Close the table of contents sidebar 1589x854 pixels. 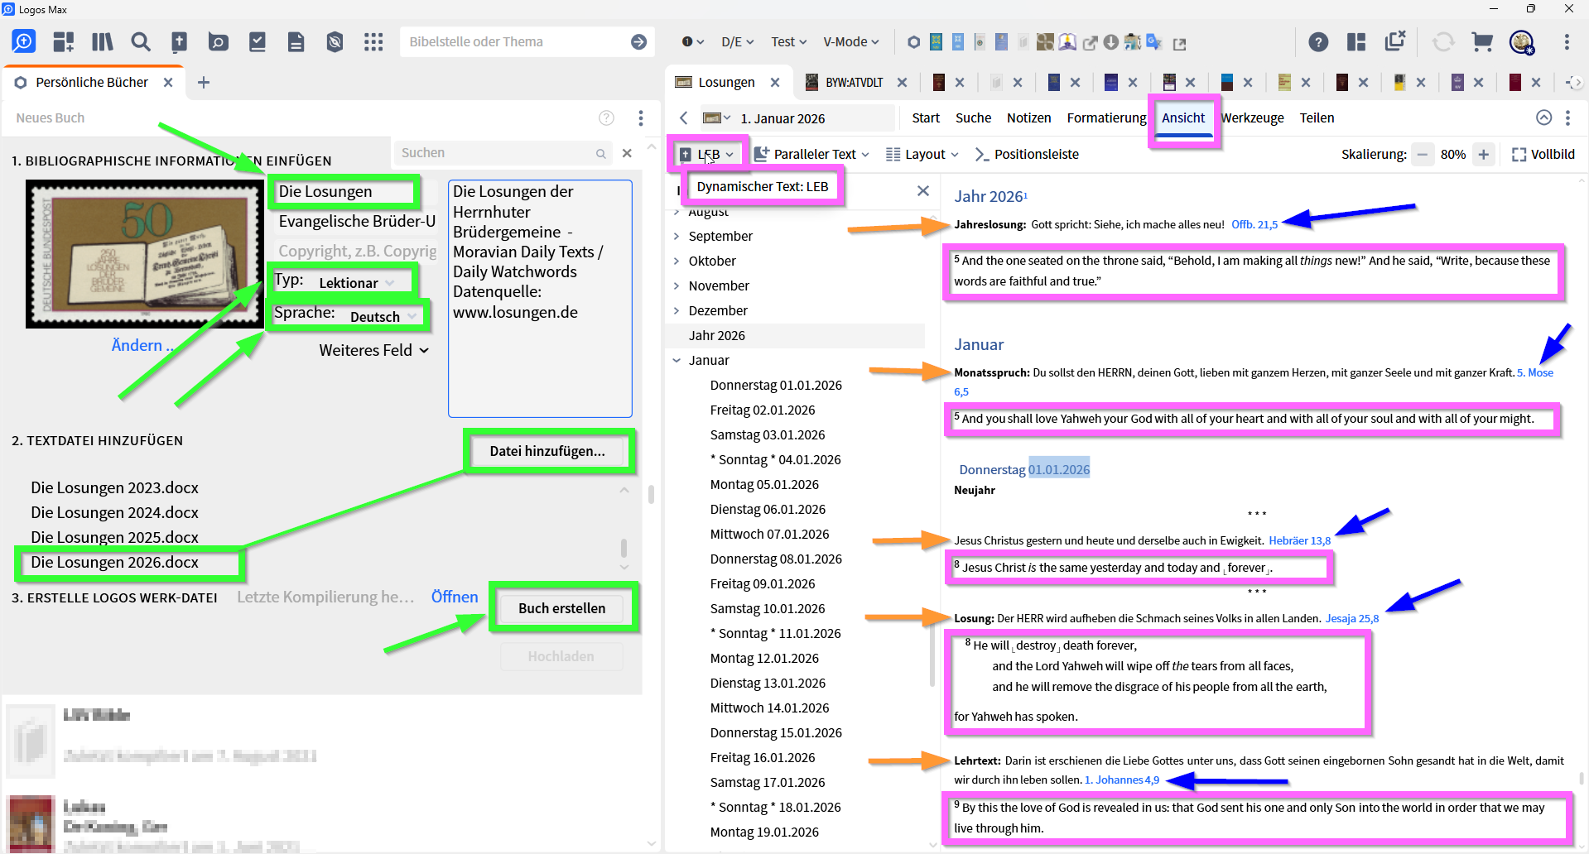click(923, 190)
